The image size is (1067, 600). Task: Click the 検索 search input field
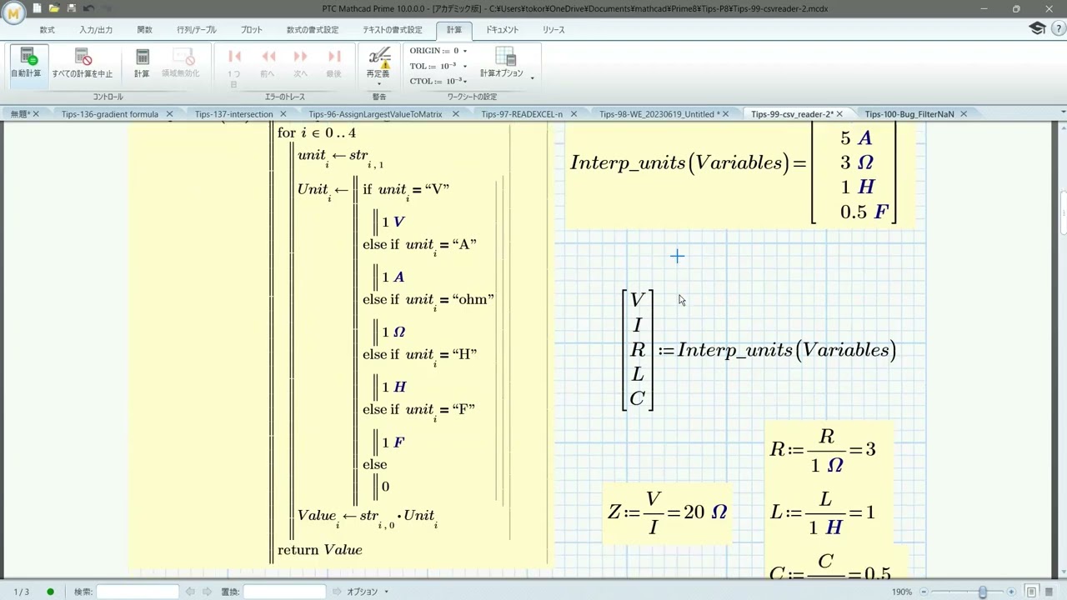pos(138,592)
